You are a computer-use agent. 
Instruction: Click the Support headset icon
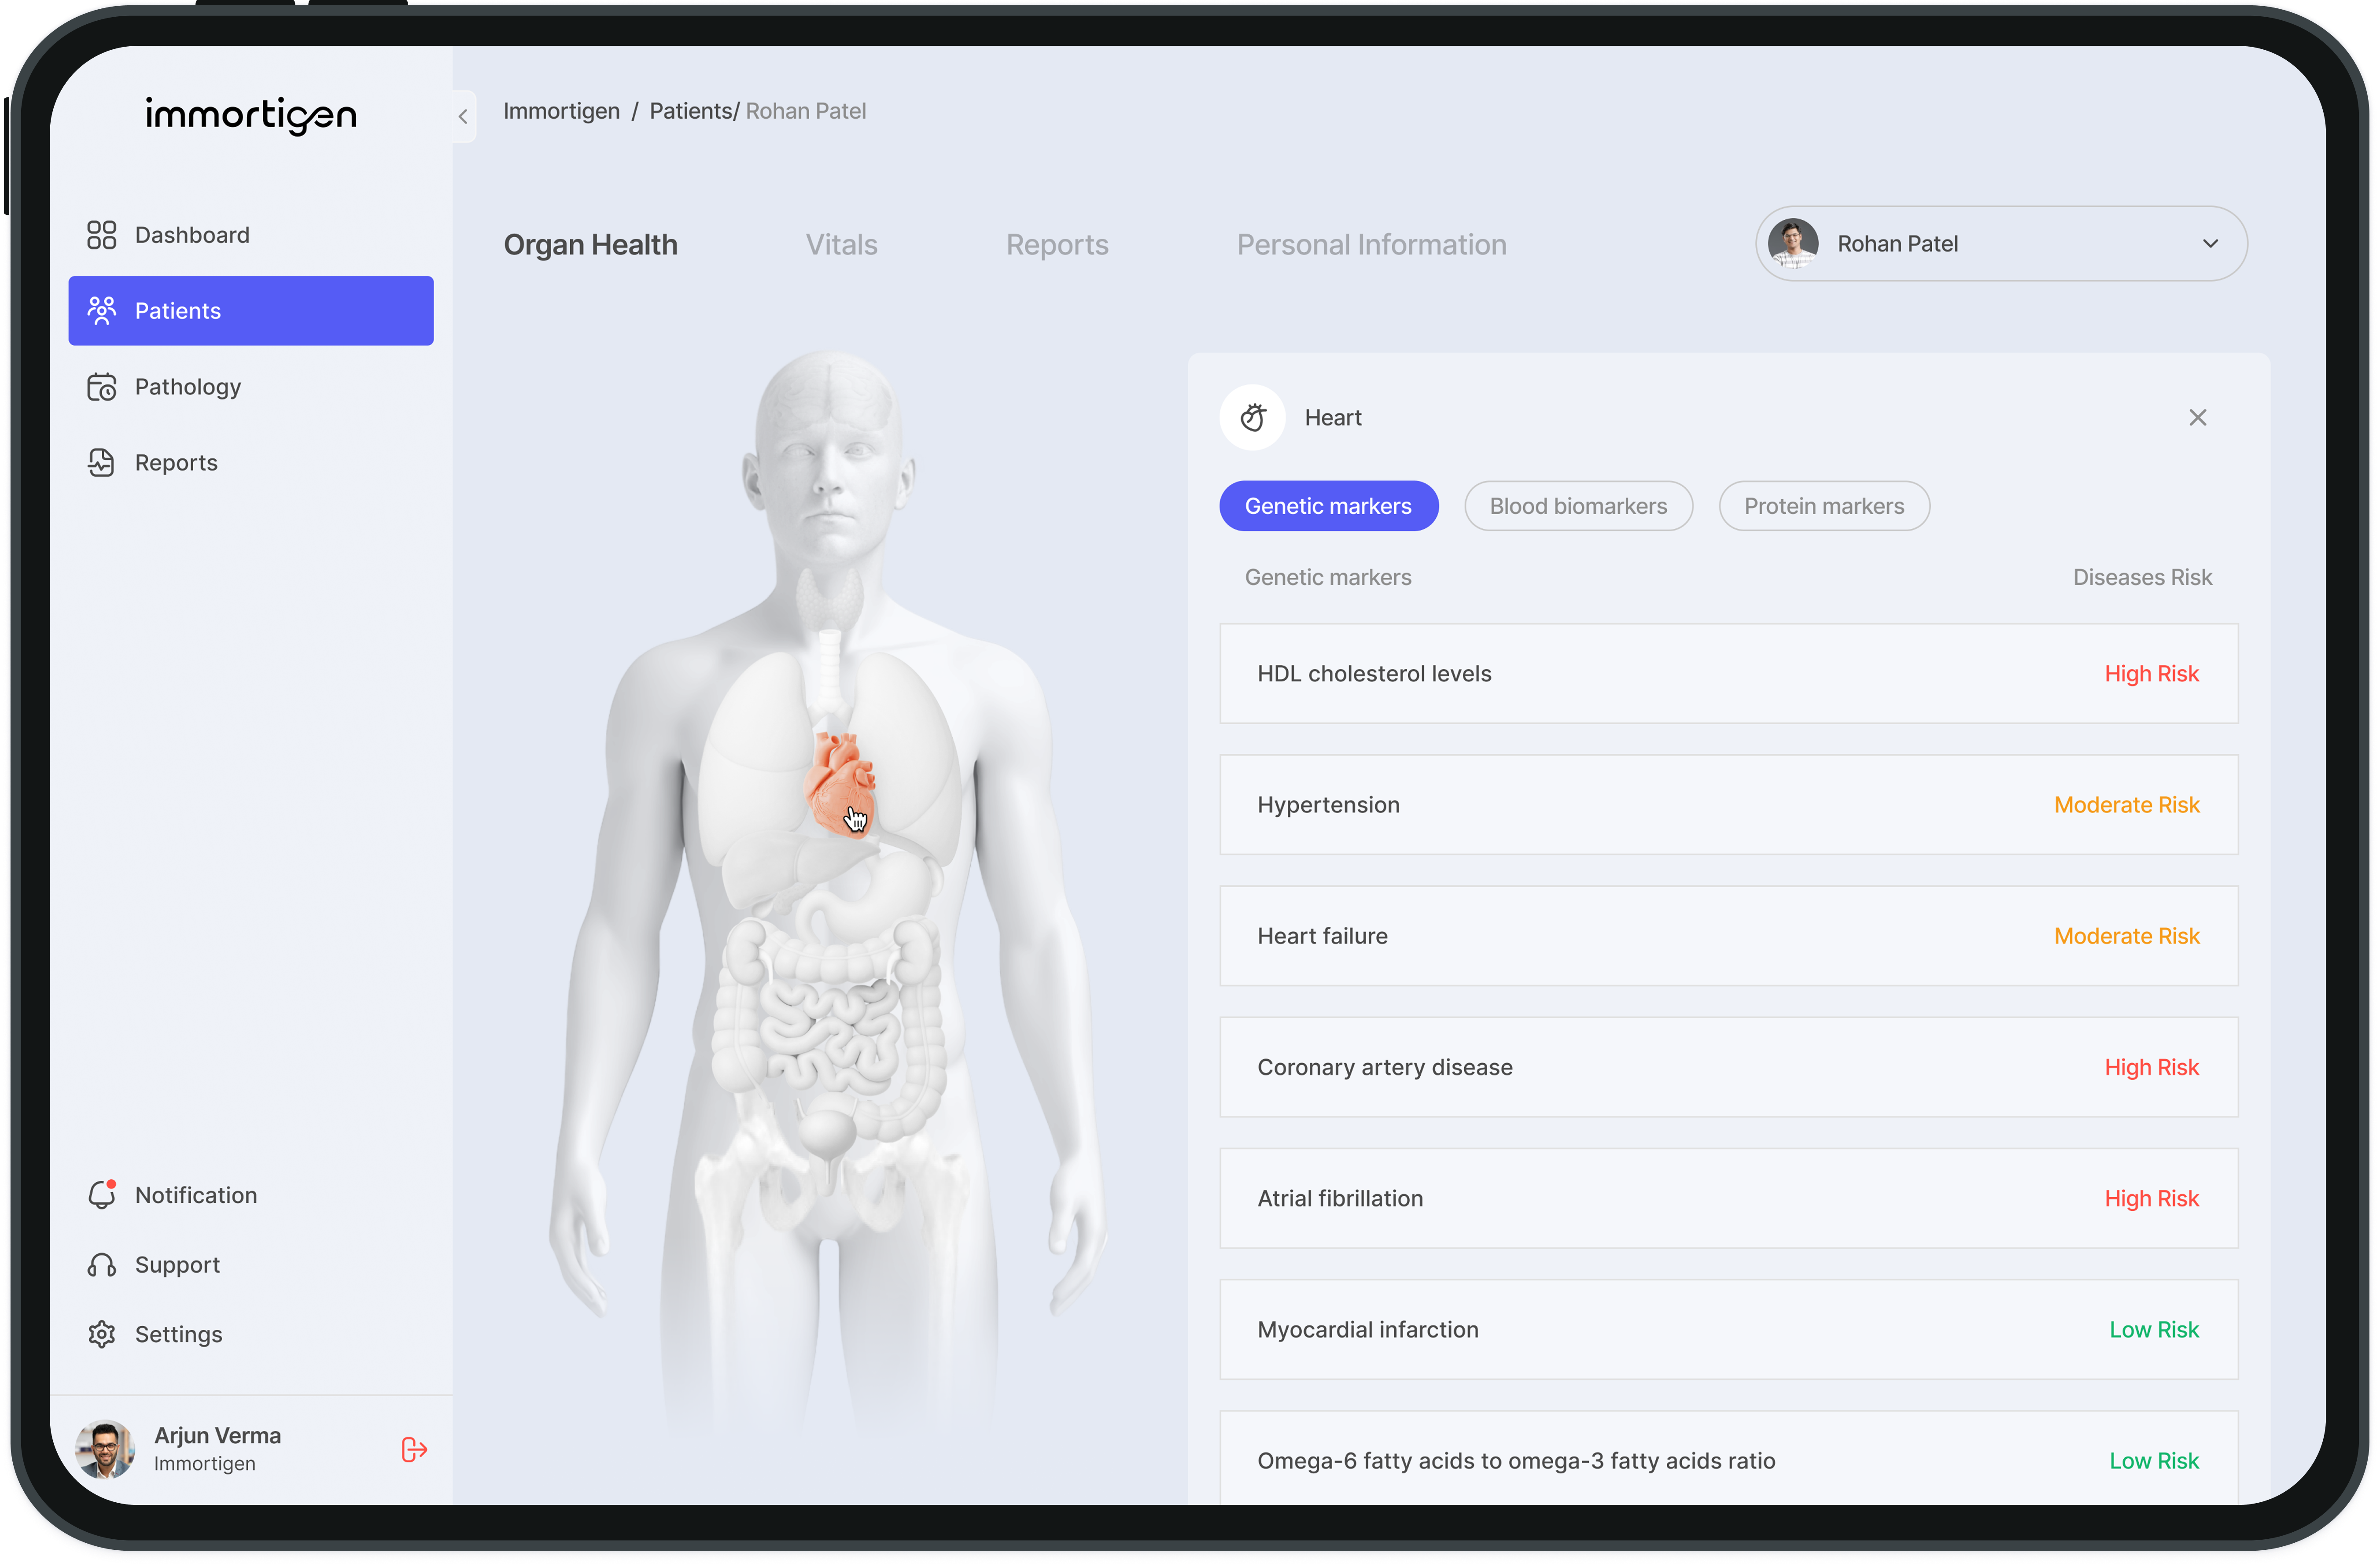click(101, 1265)
